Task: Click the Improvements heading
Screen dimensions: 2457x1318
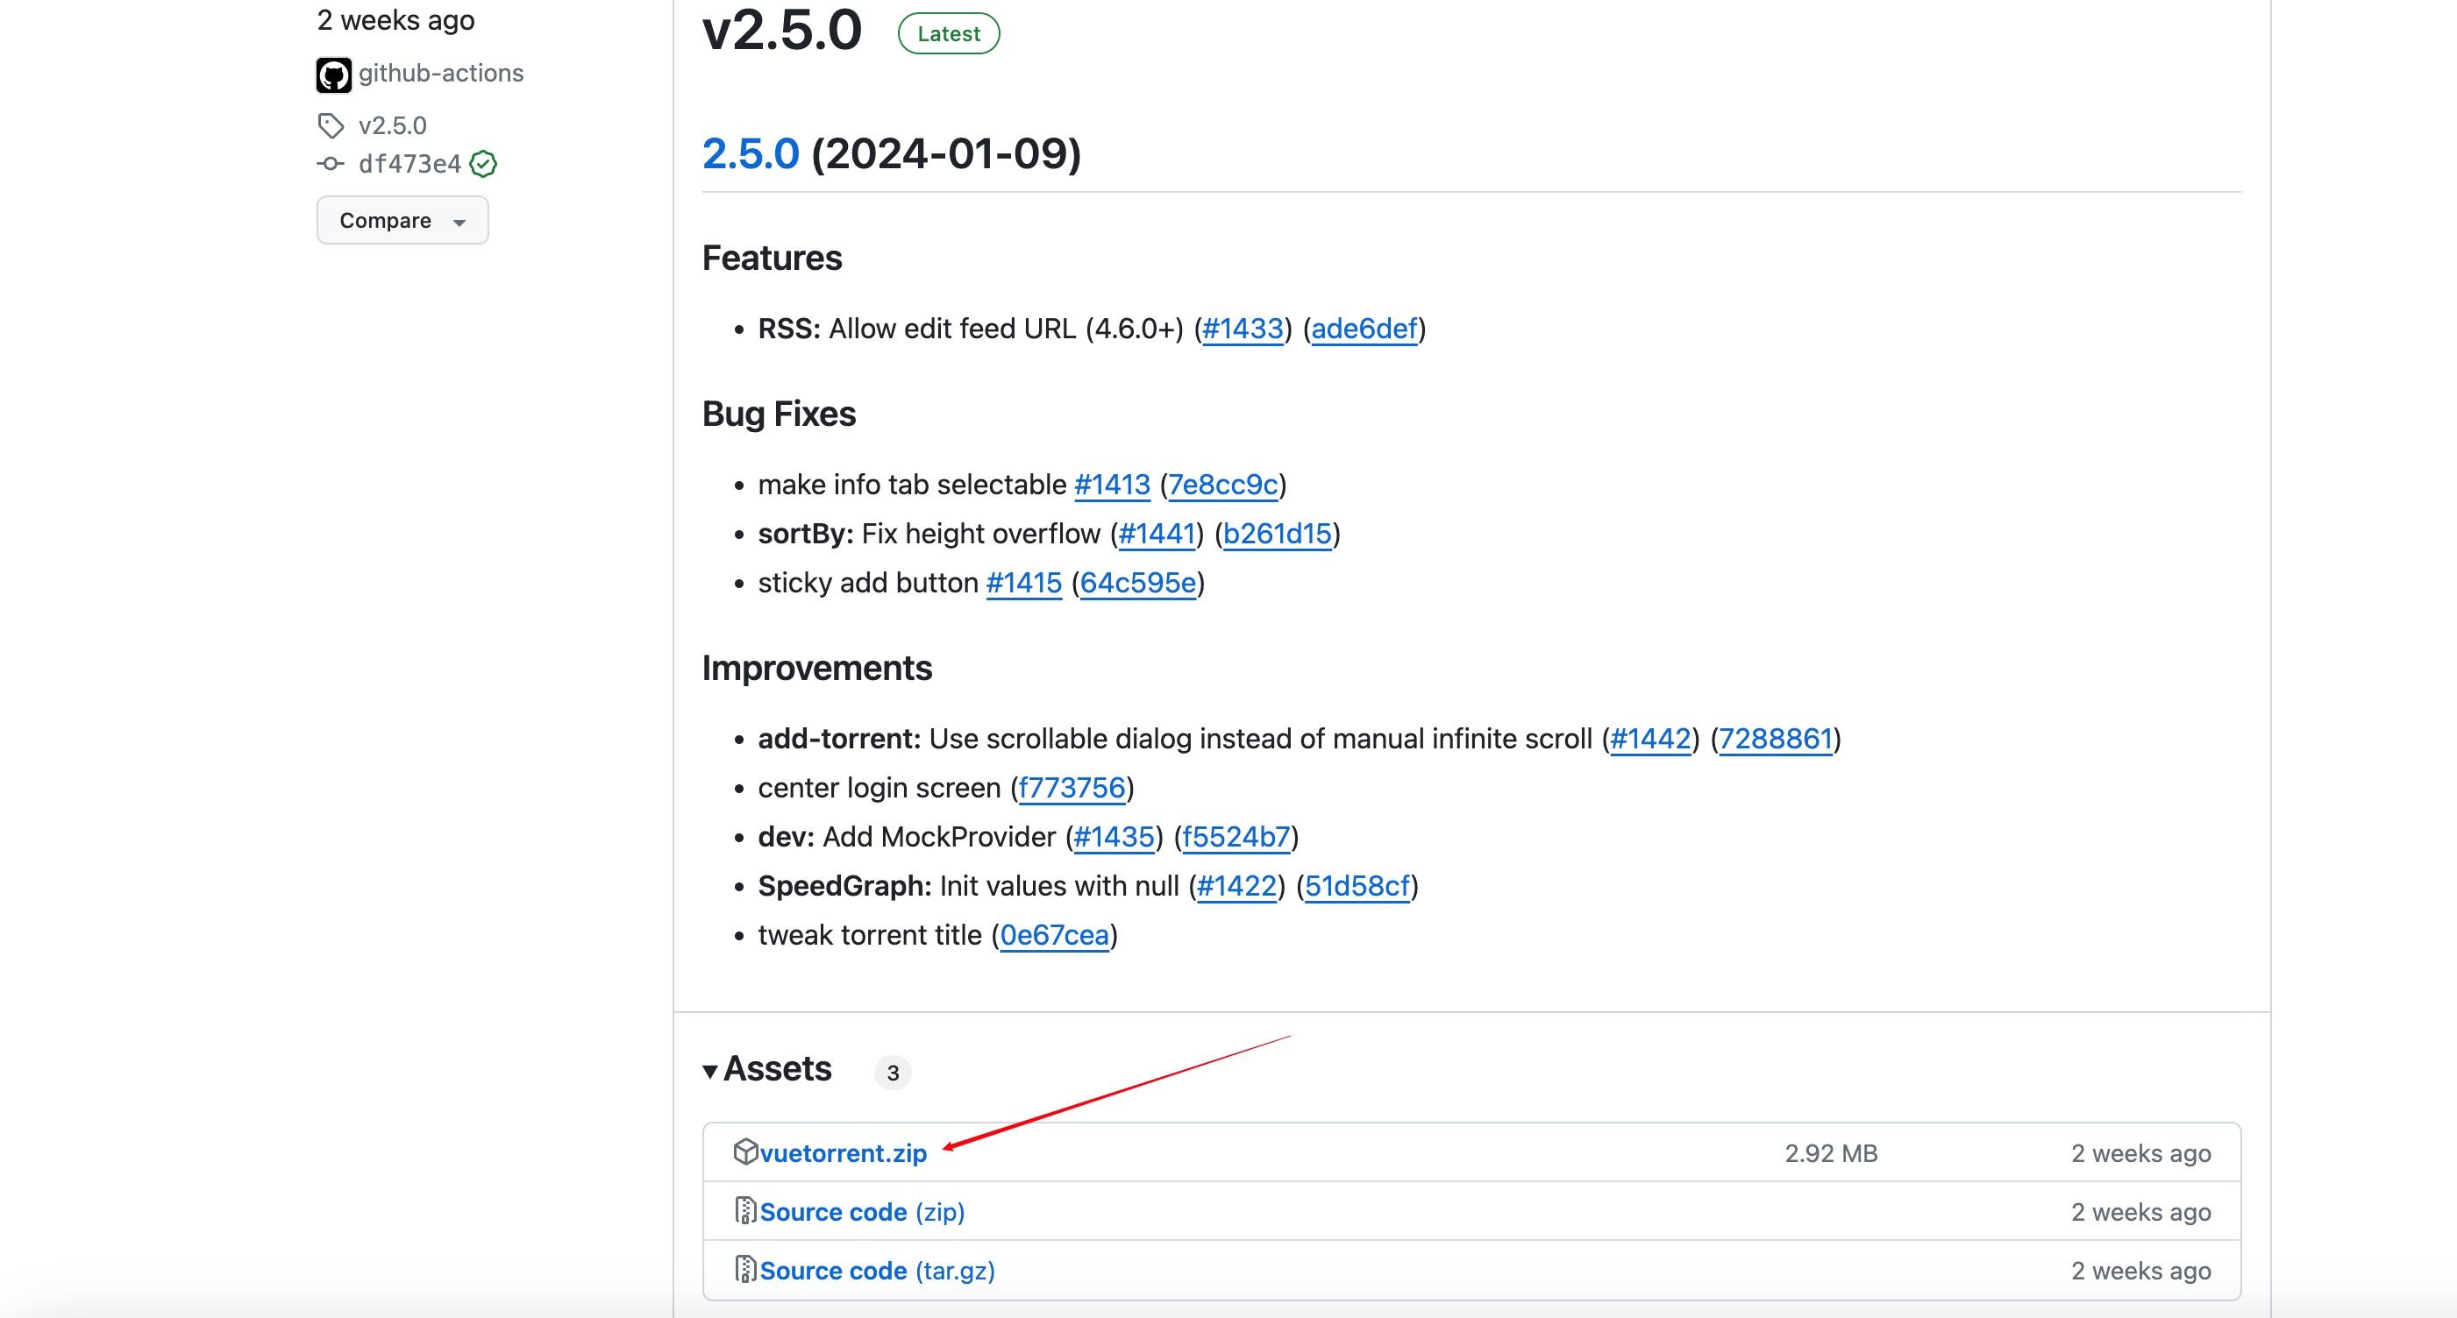Action: click(817, 668)
